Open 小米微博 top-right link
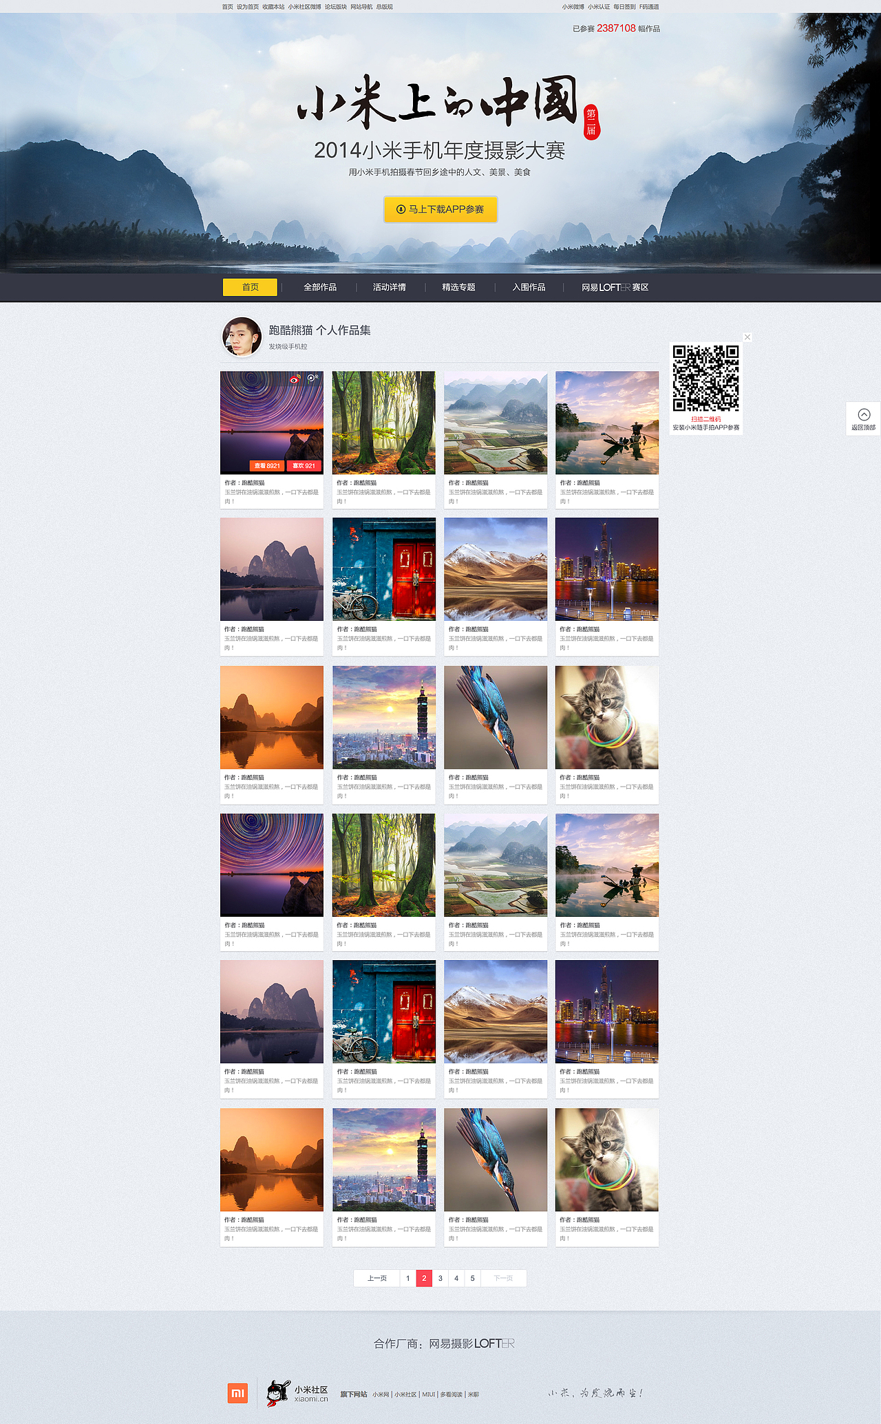 [x=573, y=7]
